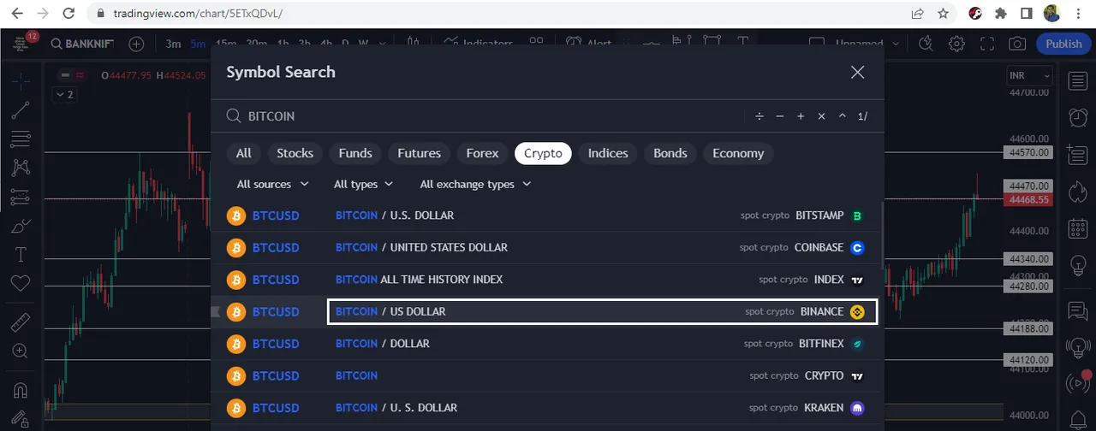
Task: Open the Unnamed layout dropdown arrow
Action: coord(896,44)
